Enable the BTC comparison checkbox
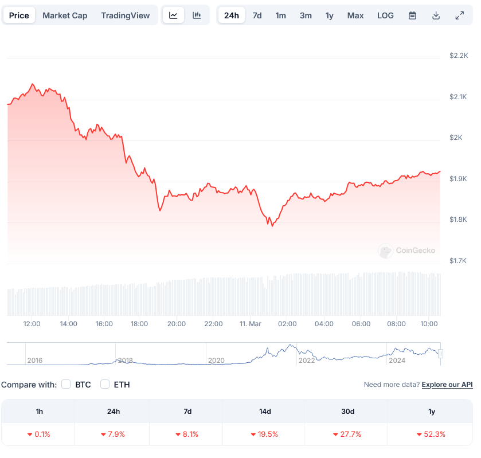481x458 pixels. [x=66, y=384]
